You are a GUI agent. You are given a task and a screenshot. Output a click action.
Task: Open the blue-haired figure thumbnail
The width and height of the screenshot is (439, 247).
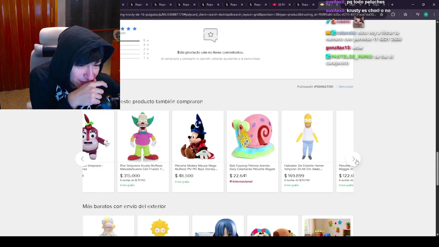pos(218,226)
